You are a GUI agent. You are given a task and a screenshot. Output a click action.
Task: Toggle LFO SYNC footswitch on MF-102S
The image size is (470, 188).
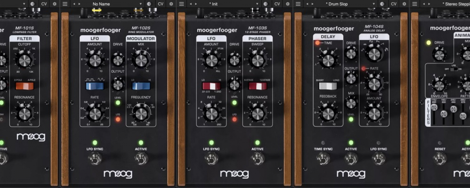click(95, 159)
